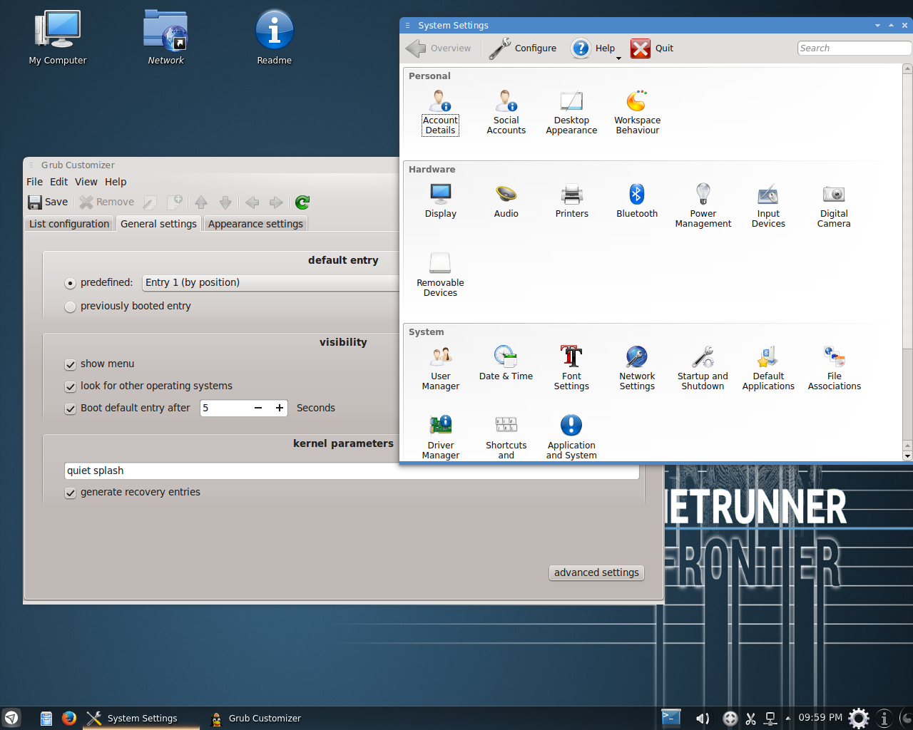This screenshot has width=913, height=730.
Task: Decrease the boot timeout seconds value
Action: click(258, 408)
